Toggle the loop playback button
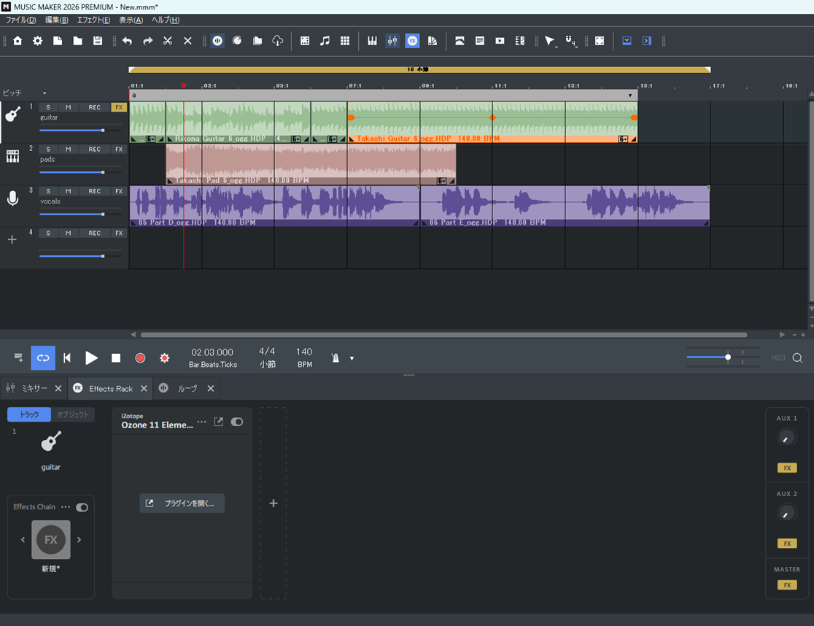The image size is (814, 626). click(x=43, y=358)
